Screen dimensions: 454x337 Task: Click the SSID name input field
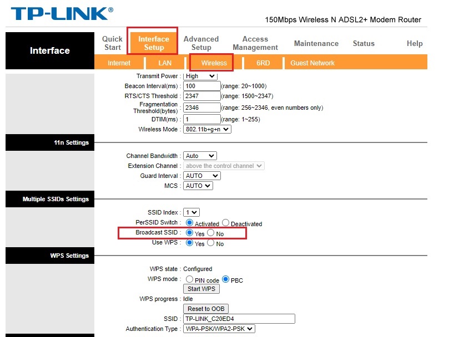pyautogui.click(x=239, y=319)
